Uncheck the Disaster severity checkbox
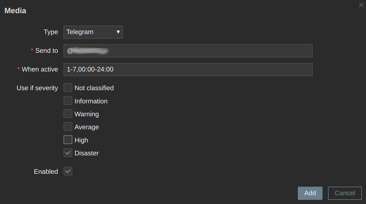The width and height of the screenshot is (366, 204). pyautogui.click(x=68, y=153)
